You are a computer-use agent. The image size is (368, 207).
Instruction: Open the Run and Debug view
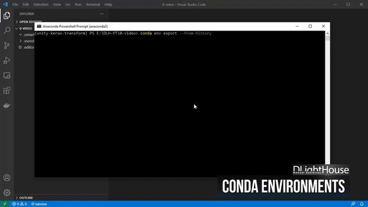click(x=7, y=60)
